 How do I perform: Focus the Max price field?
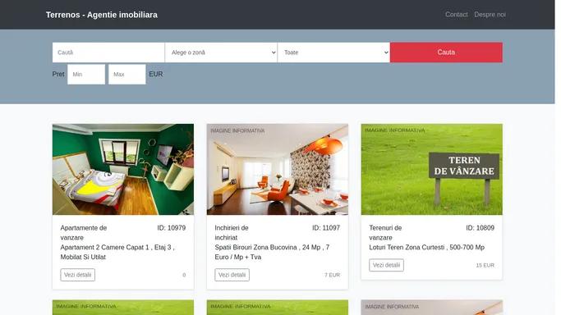coord(127,75)
